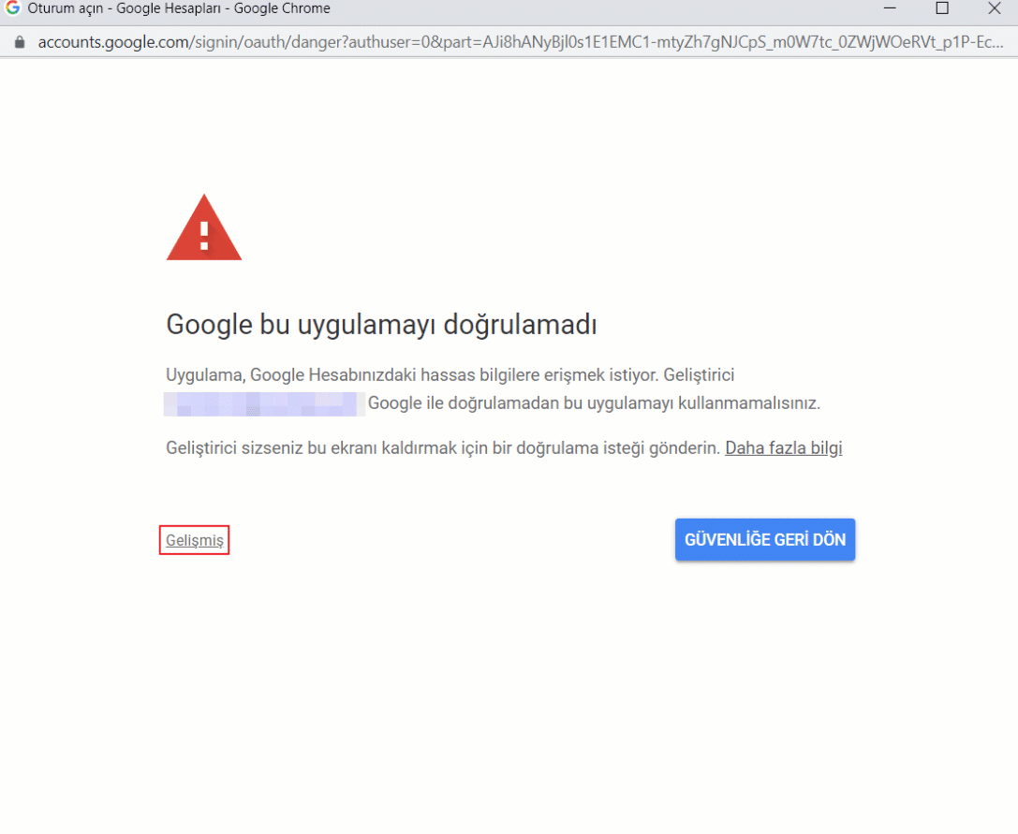Open the Daha fazla bilgi link

coord(784,447)
